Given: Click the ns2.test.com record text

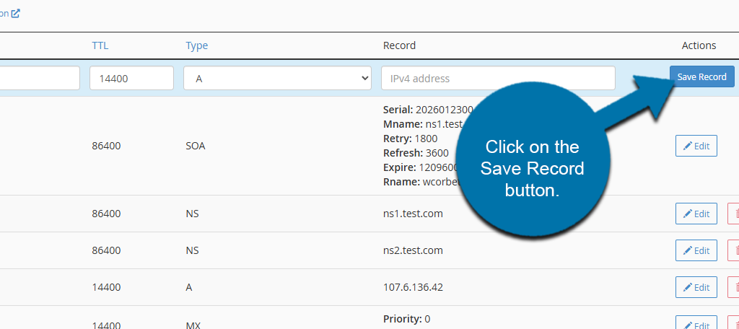Looking at the screenshot, I should coord(413,250).
